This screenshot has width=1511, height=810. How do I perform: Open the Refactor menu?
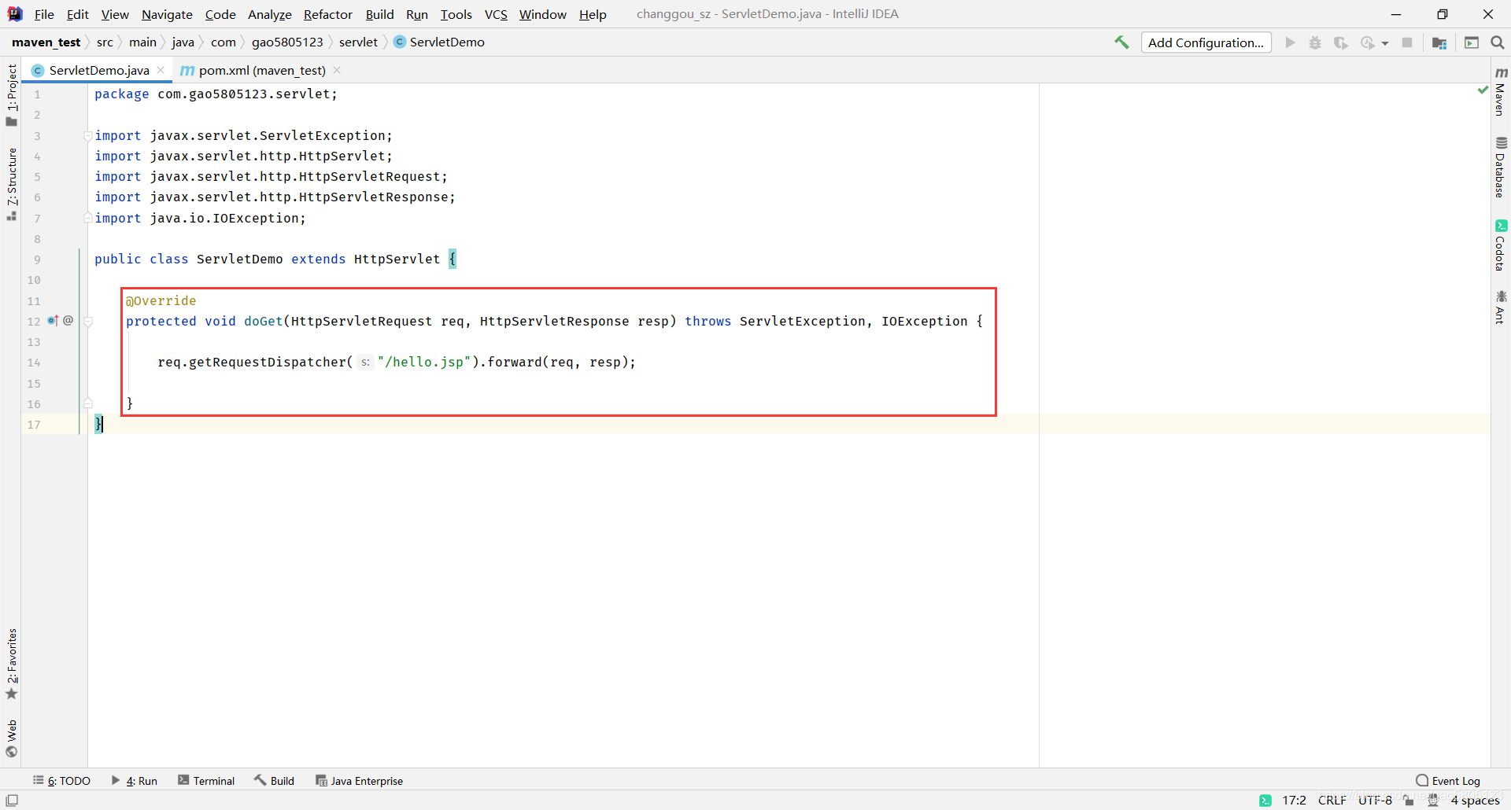click(328, 14)
